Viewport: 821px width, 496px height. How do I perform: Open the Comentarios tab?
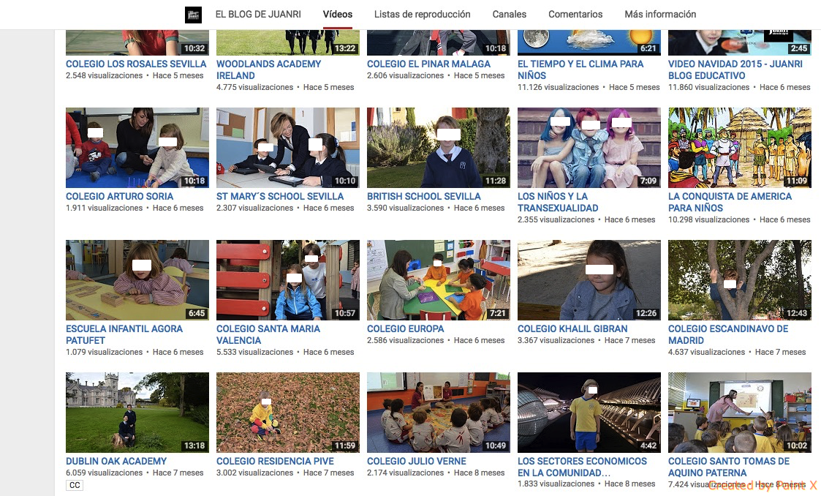tap(575, 15)
